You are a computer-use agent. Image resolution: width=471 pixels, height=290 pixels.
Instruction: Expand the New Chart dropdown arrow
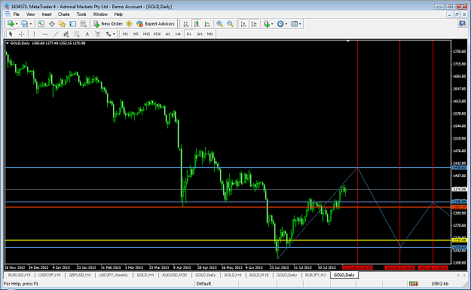(17, 23)
